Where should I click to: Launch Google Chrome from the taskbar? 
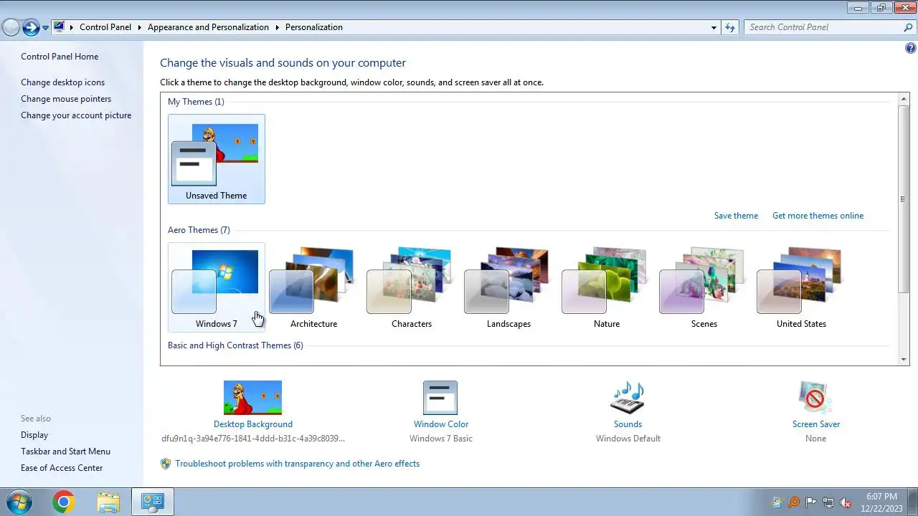click(63, 502)
